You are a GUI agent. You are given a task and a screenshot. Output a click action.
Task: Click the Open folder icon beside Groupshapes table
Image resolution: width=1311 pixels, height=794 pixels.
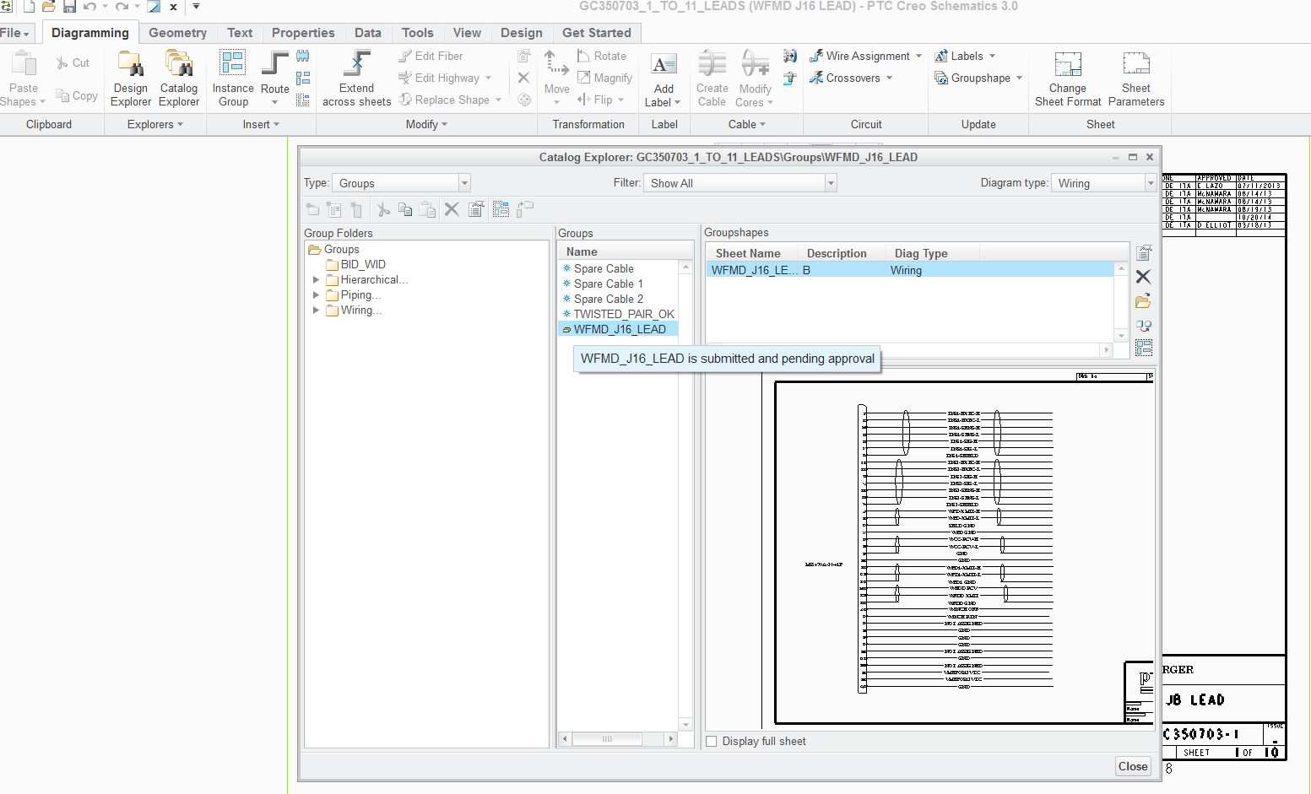pyautogui.click(x=1144, y=301)
